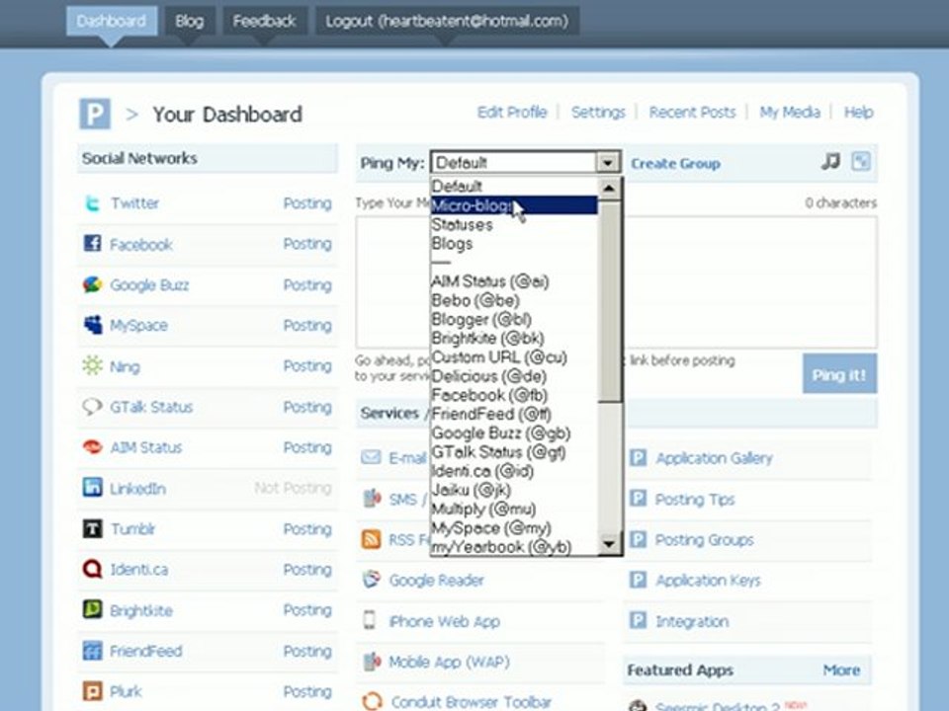Click the Identi.ca icon
This screenshot has height=711, width=949.
[x=92, y=569]
